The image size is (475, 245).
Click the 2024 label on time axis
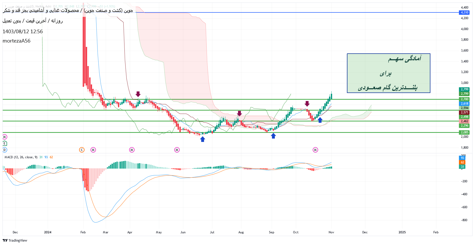(x=48, y=232)
